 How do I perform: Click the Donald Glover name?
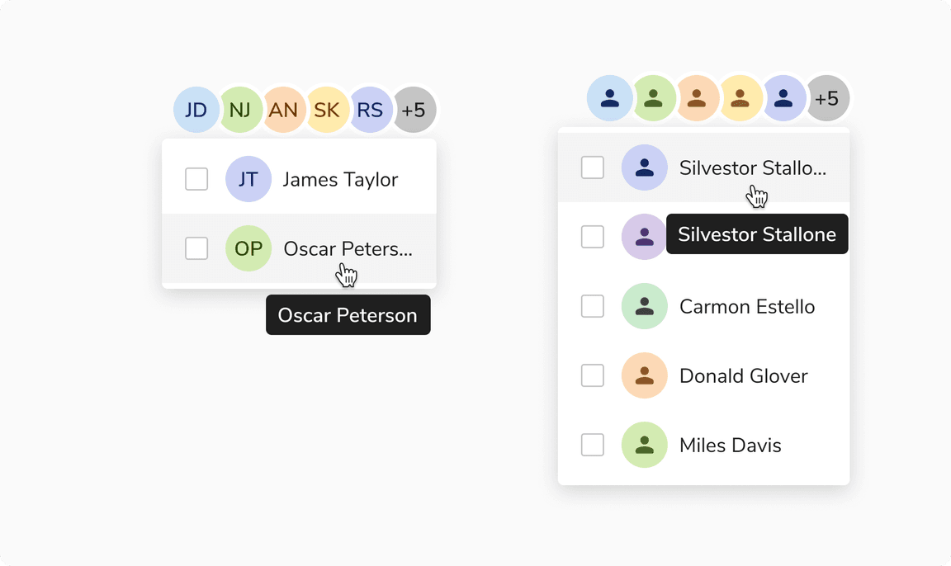(x=743, y=376)
